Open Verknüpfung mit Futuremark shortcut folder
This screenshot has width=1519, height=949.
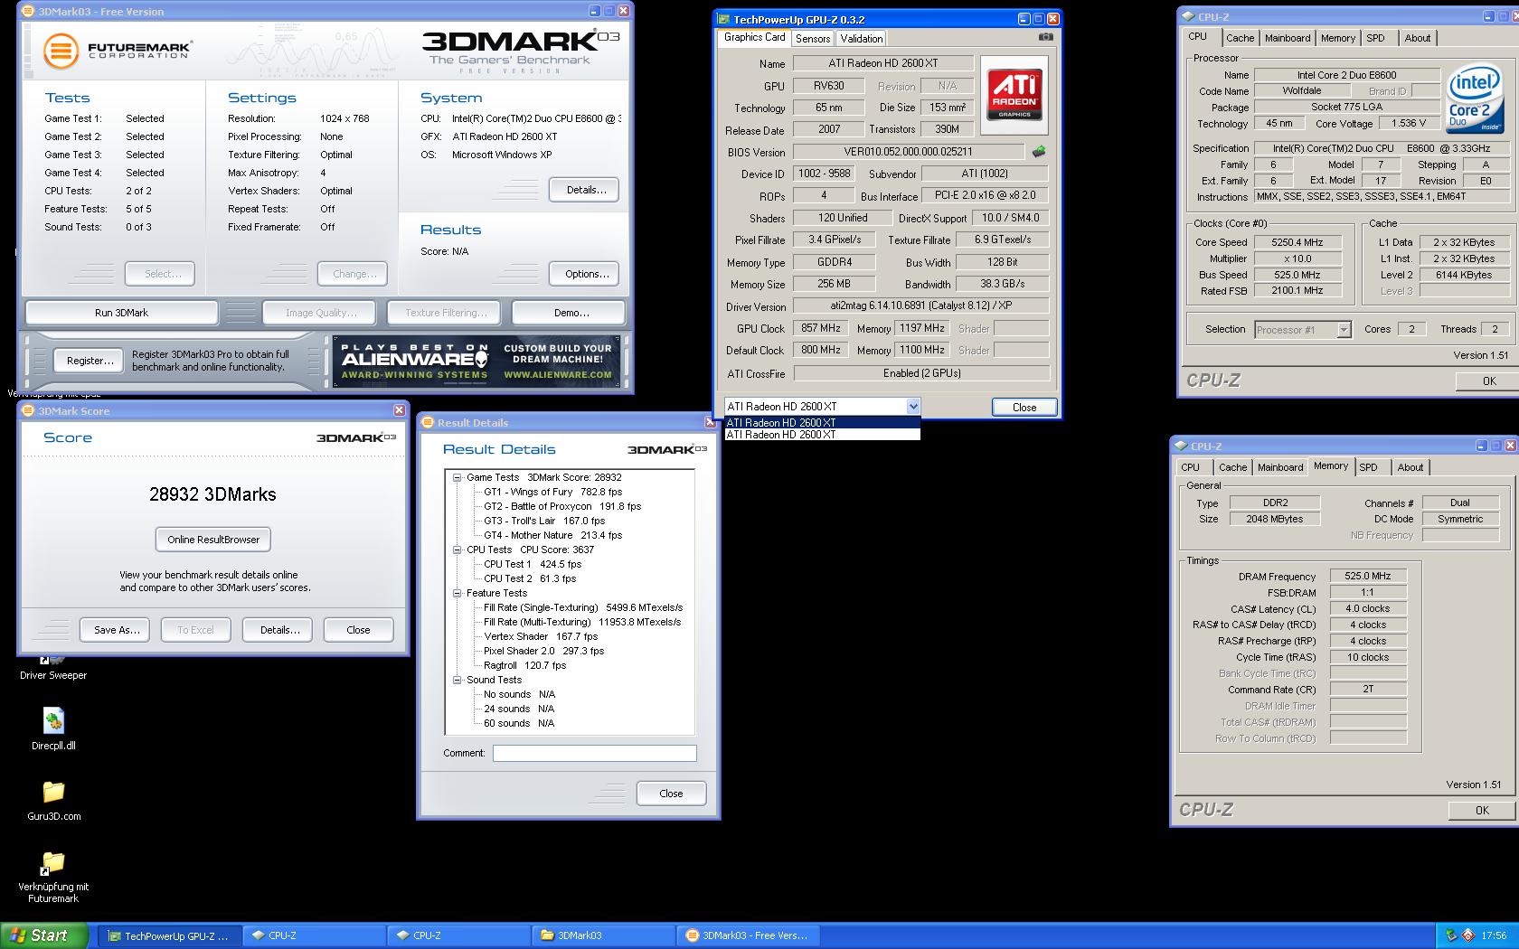click(x=53, y=877)
